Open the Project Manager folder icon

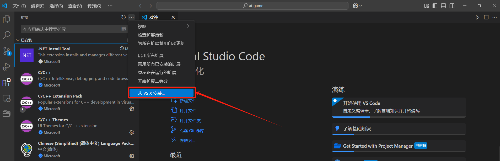coord(7,114)
